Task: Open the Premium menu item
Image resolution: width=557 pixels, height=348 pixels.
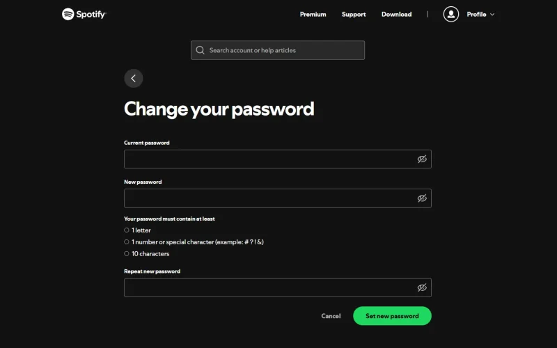Action: click(x=313, y=14)
